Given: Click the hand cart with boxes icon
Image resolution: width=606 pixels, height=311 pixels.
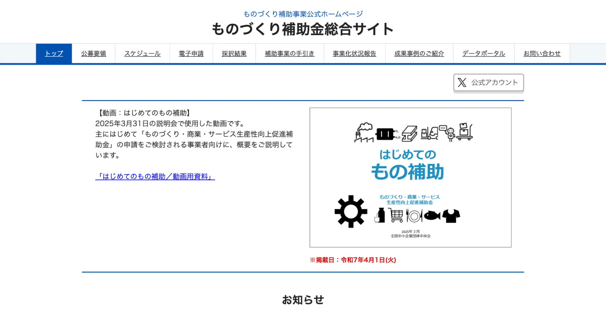Looking at the screenshot, I should (x=465, y=132).
